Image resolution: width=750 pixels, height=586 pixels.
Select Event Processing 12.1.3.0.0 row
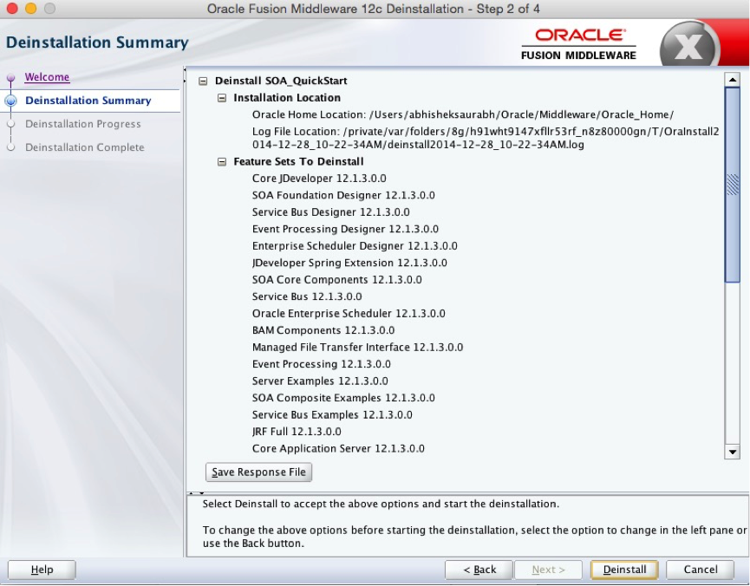321,364
